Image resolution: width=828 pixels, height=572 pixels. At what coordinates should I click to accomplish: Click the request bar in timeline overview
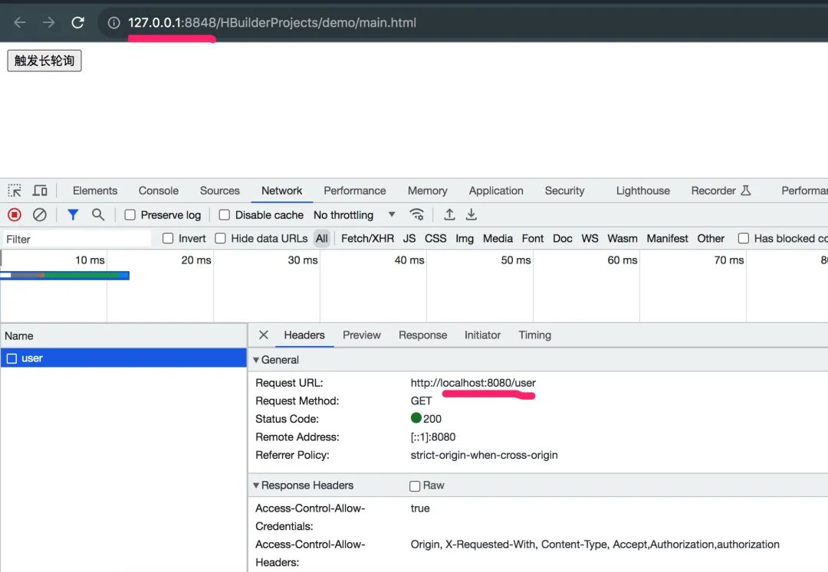tap(65, 275)
